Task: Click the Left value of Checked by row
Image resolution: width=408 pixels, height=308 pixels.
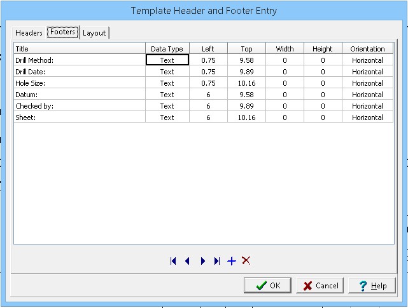Action: tap(208, 106)
